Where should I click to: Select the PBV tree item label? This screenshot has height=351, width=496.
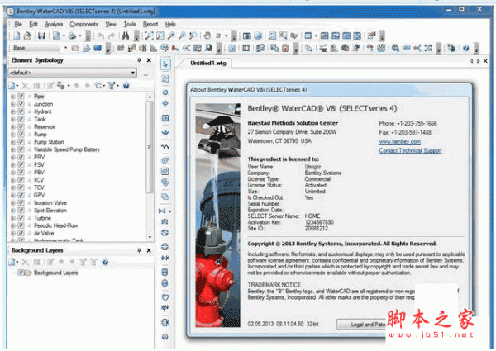click(x=39, y=172)
